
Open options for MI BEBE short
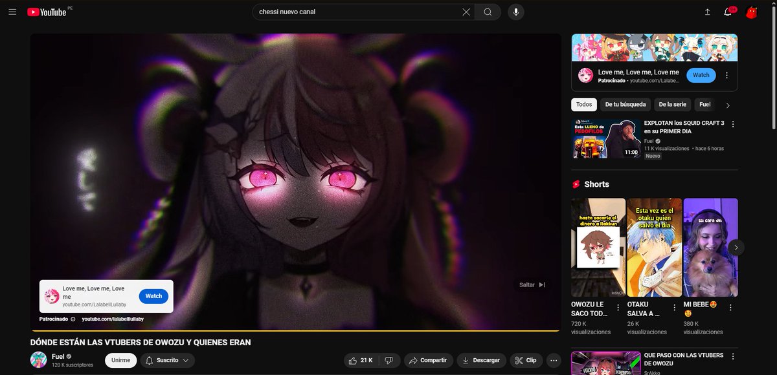click(731, 307)
